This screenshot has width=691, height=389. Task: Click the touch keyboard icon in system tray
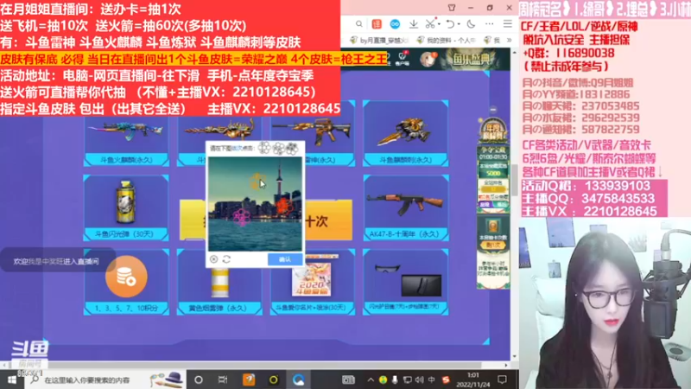pos(348,379)
